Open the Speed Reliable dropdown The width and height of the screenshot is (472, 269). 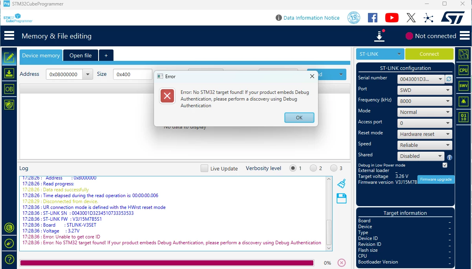point(424,145)
